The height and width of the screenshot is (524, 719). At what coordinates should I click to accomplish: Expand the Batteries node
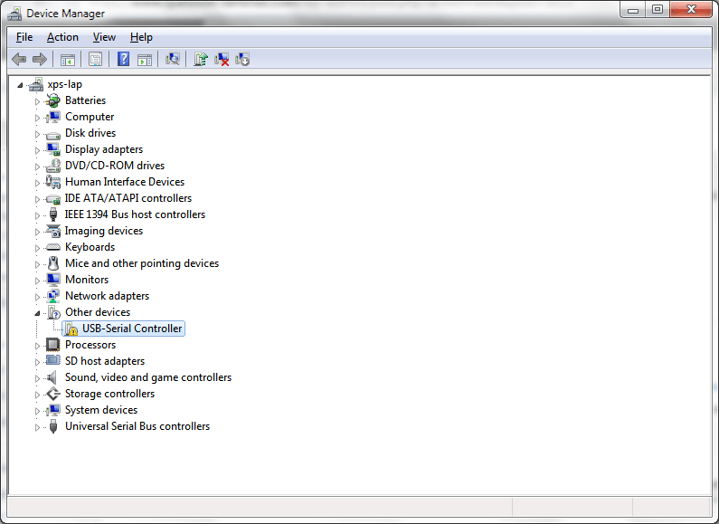37,101
